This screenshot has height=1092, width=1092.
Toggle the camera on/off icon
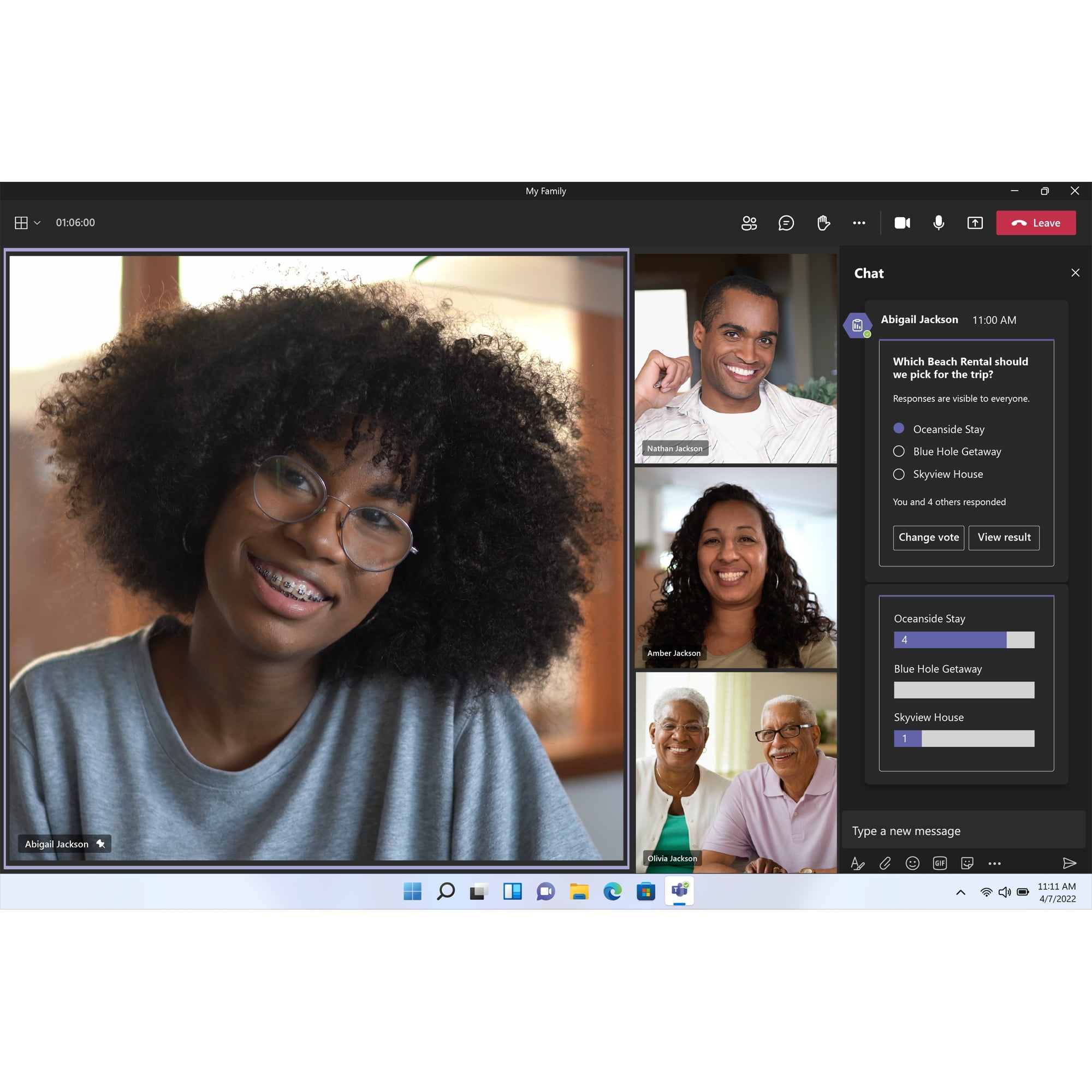(x=901, y=222)
